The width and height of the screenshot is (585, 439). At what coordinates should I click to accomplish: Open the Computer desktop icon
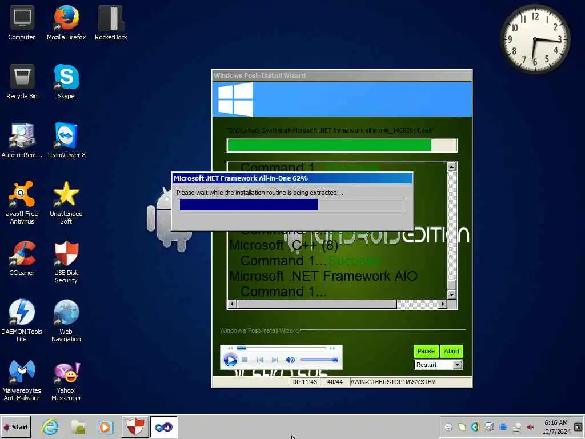pos(22,22)
